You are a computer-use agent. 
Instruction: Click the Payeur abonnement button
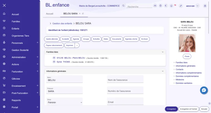(54, 45)
